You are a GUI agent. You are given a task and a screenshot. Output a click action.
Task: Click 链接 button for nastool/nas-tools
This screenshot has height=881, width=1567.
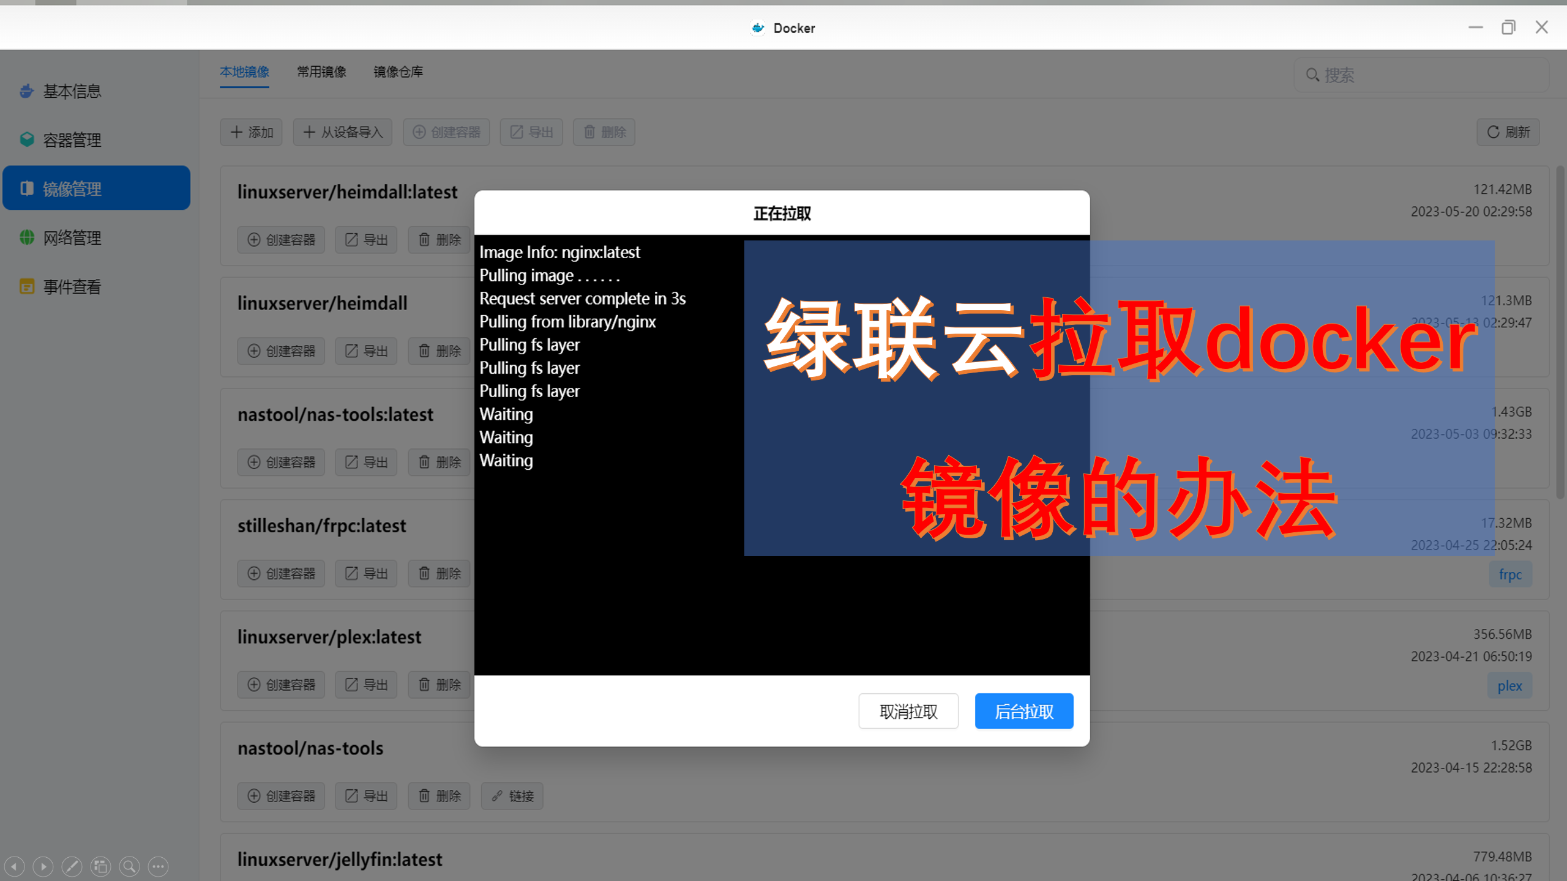point(512,797)
